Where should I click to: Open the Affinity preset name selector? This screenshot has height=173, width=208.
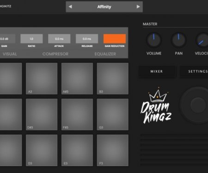(x=104, y=7)
